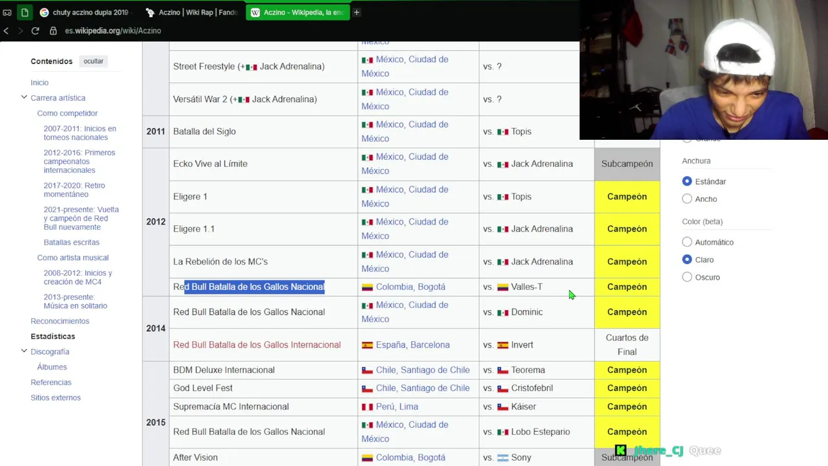
Task: Switch to chuty aczino dupla Google tab
Action: (x=85, y=12)
